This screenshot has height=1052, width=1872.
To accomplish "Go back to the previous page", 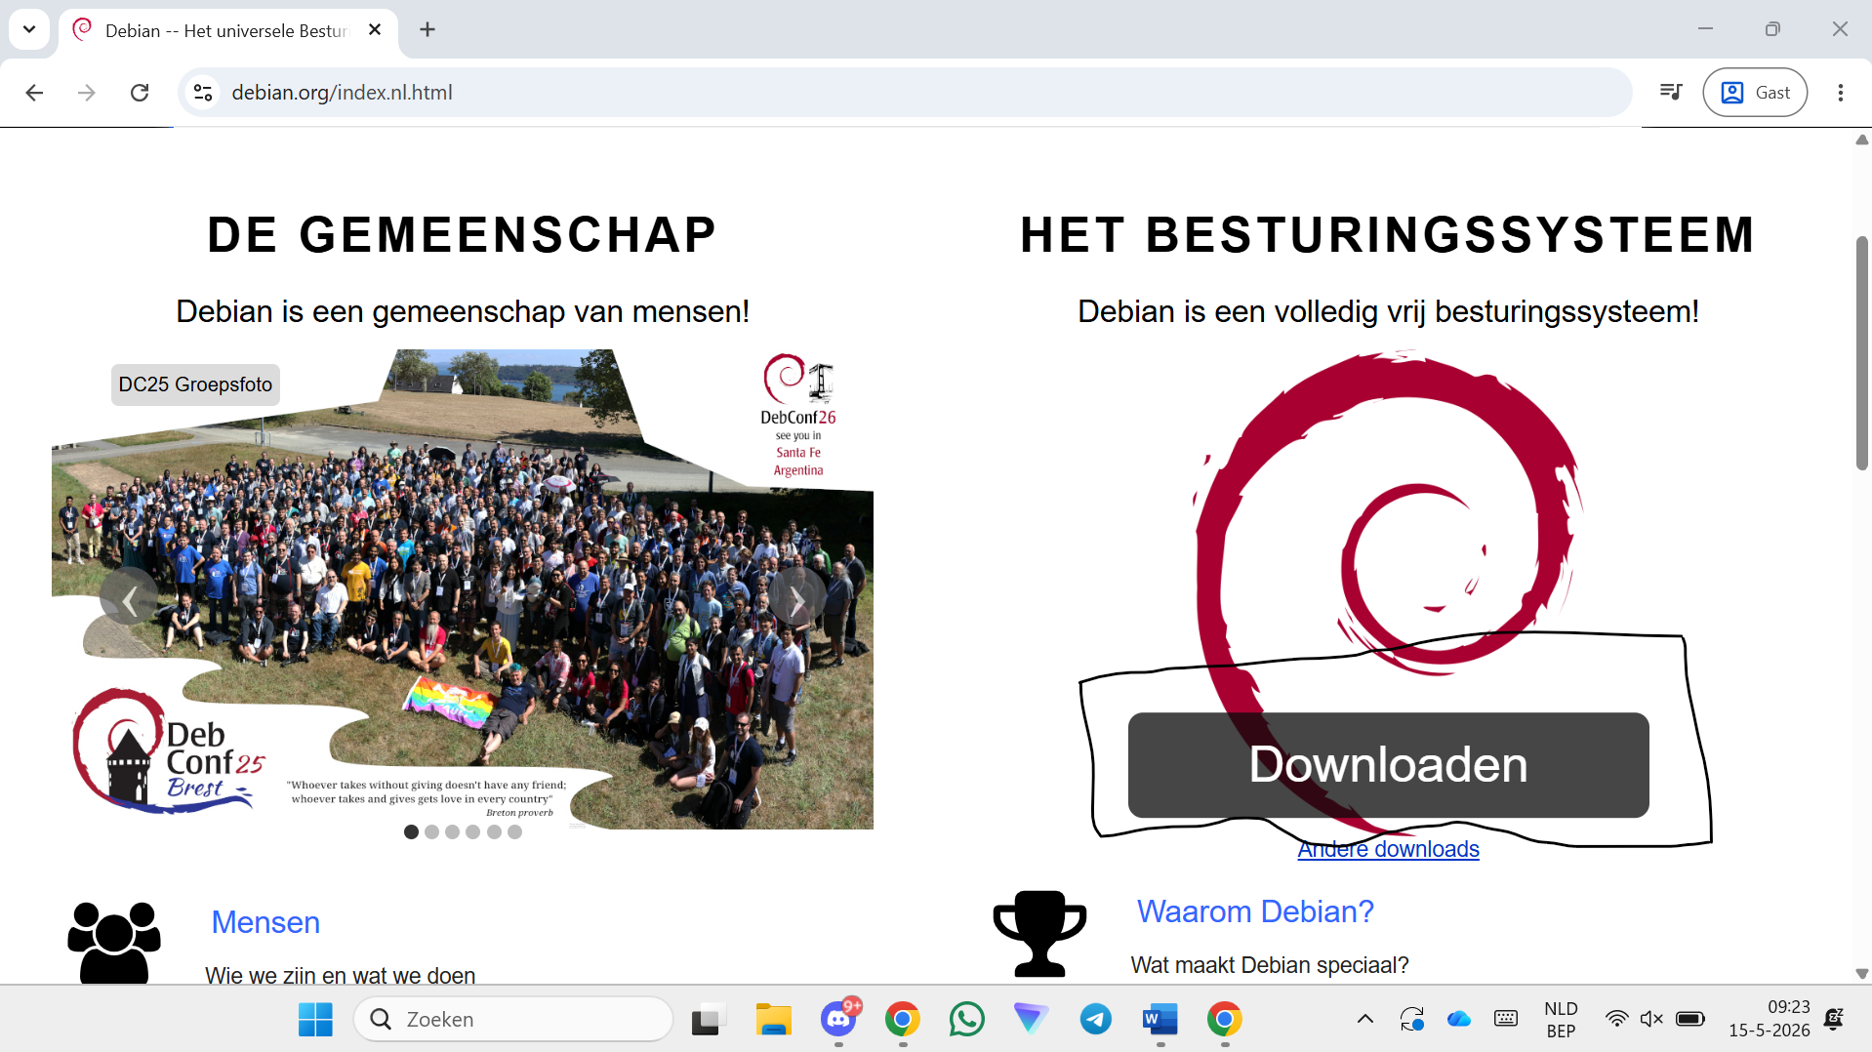I will tap(34, 93).
